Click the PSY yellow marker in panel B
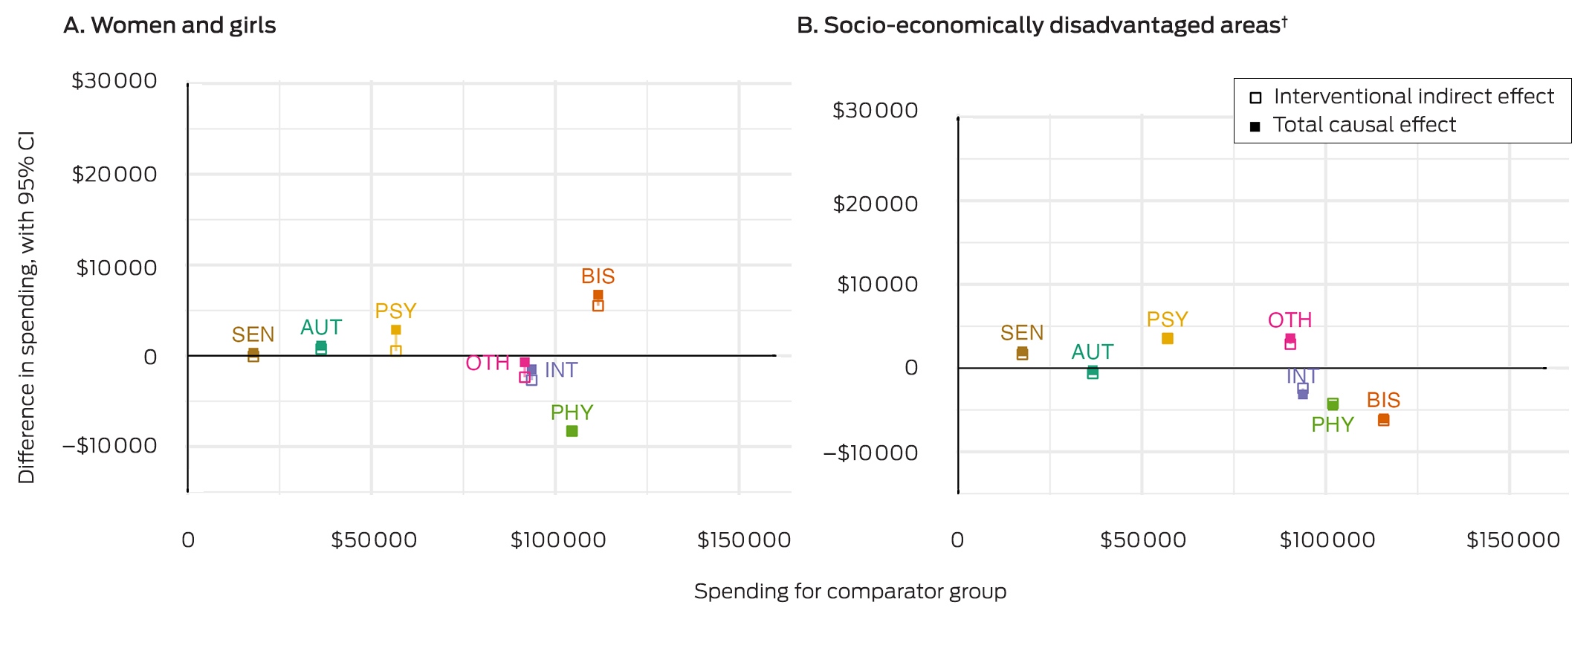 coord(1168,338)
